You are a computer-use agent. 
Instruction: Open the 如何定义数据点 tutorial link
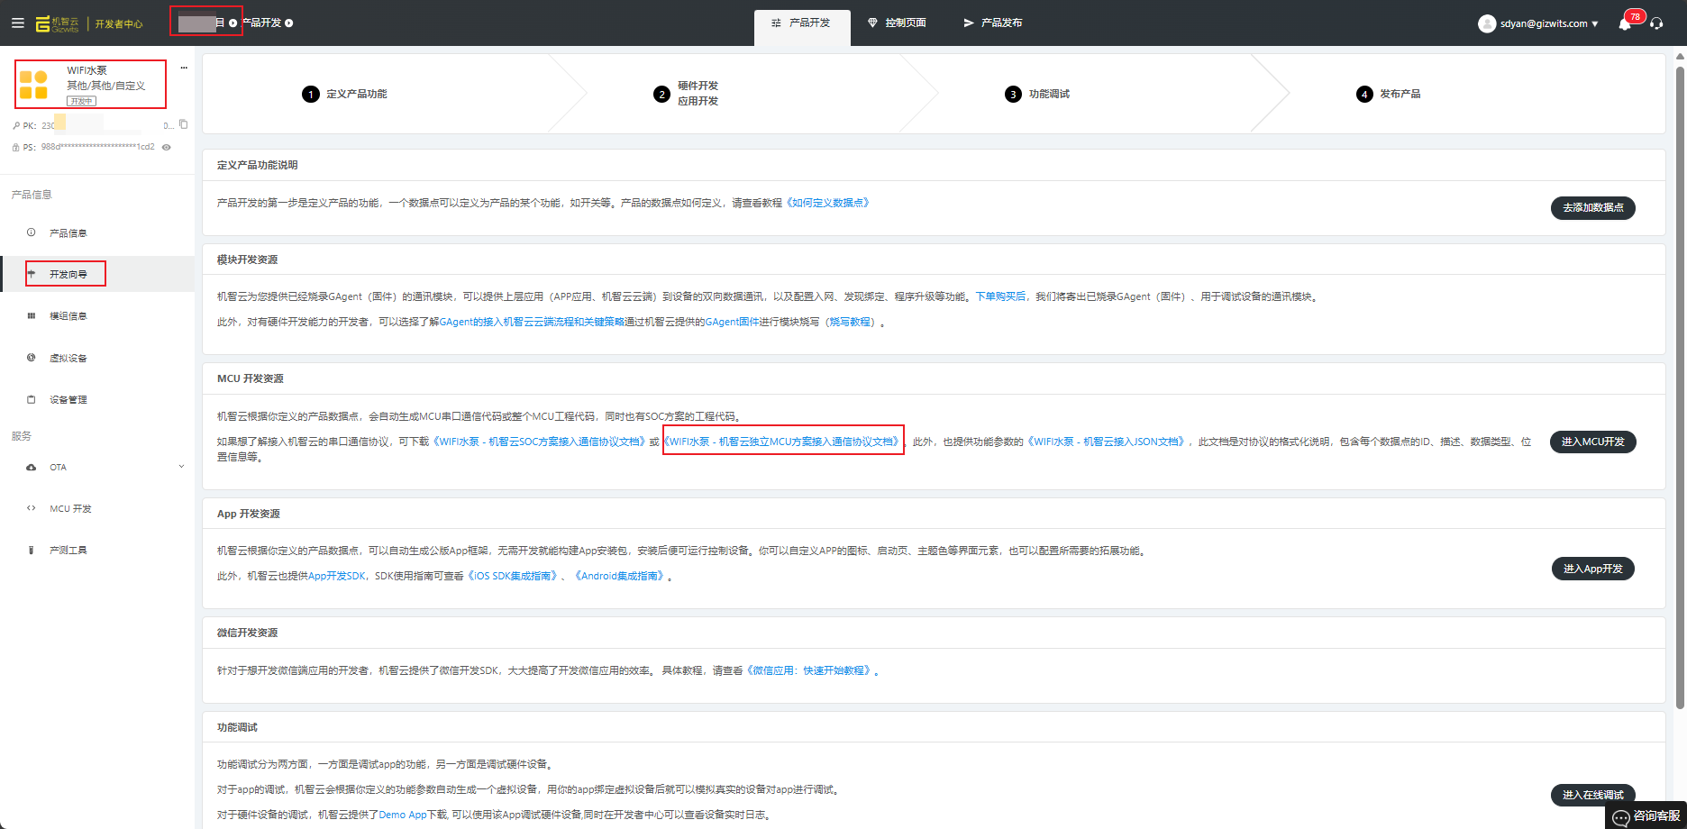point(829,203)
